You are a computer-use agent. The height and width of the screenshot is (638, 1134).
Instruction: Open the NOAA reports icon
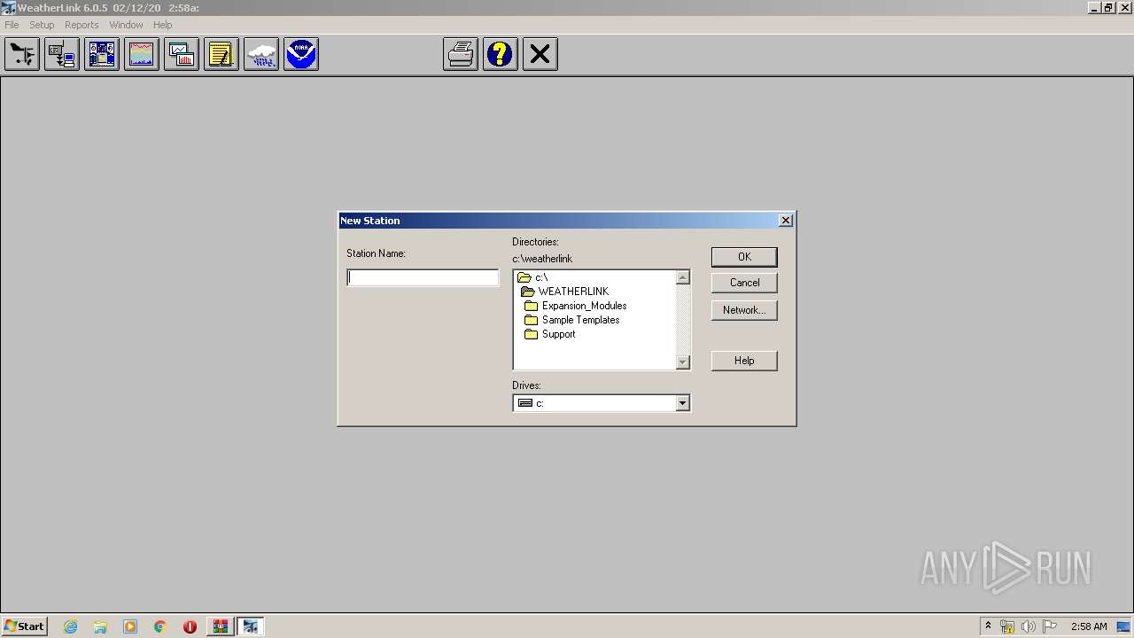301,54
